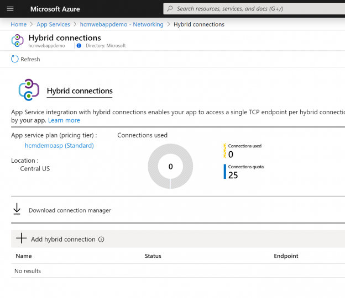The height and width of the screenshot is (298, 345).
Task: Sort by Endpoint column header
Action: pos(286,256)
